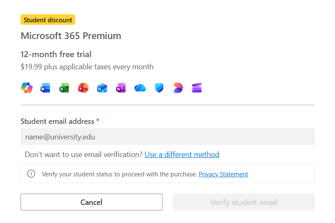Focus the student email address field
335x223 pixels.
[x=167, y=137]
